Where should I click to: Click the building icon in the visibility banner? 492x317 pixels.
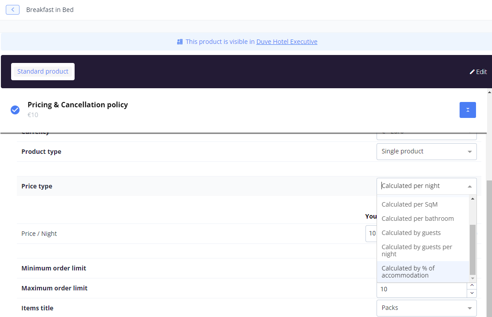pos(180,42)
